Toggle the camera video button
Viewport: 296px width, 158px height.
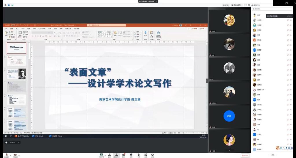click(x=15, y=155)
